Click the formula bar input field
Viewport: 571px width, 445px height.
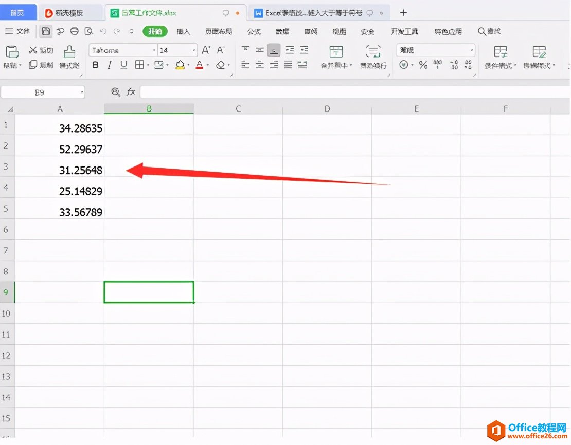pyautogui.click(x=355, y=92)
